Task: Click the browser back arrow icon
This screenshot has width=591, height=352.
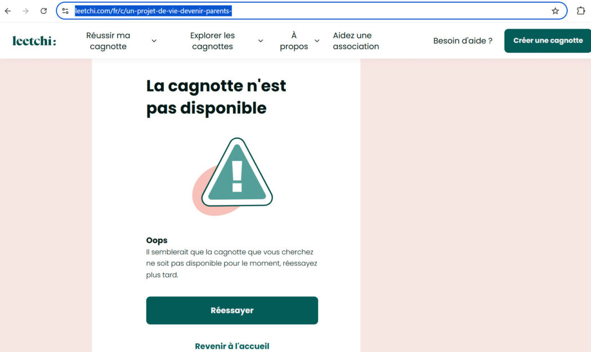Action: (x=8, y=10)
